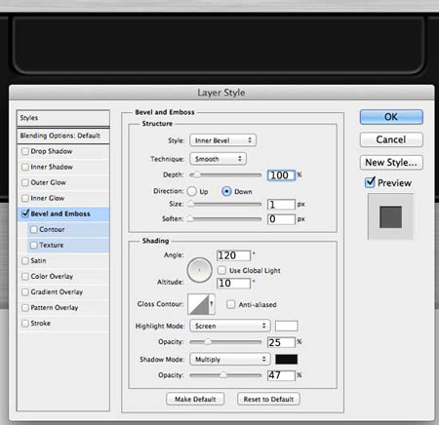439x425 pixels.
Task: Click the OK button
Action: coord(391,117)
